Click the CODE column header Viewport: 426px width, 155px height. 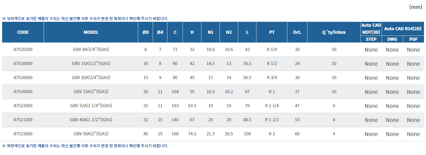pos(23,32)
